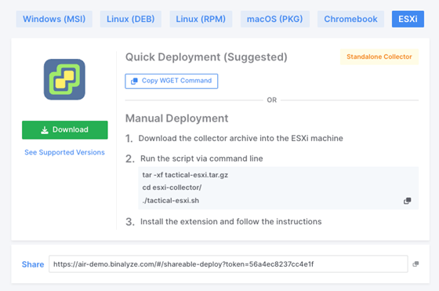The width and height of the screenshot is (439, 291).
Task: Click the shareable deploy URL field
Action: [x=228, y=264]
